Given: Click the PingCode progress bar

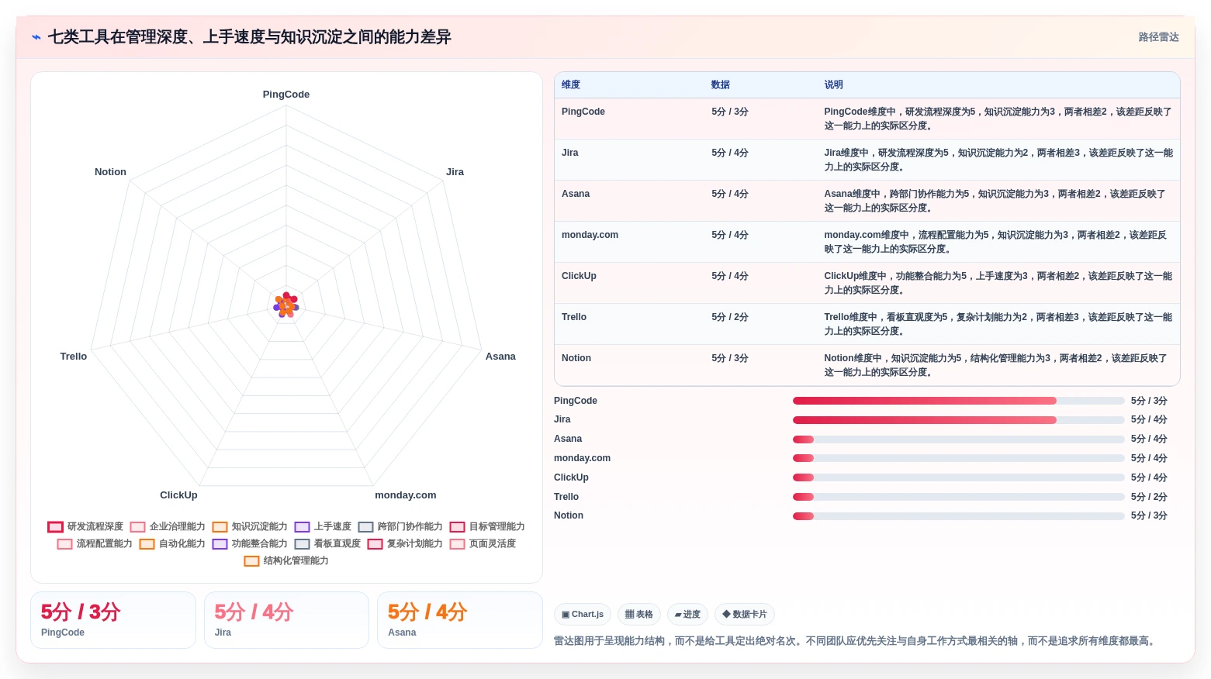Looking at the screenshot, I should [x=959, y=401].
